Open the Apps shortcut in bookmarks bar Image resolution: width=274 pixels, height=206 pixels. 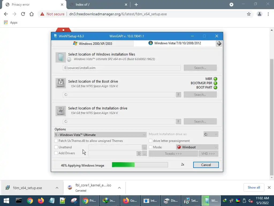coord(11,23)
